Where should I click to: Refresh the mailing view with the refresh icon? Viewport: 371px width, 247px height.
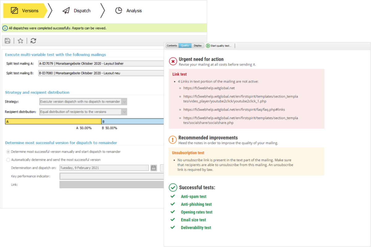click(x=33, y=40)
